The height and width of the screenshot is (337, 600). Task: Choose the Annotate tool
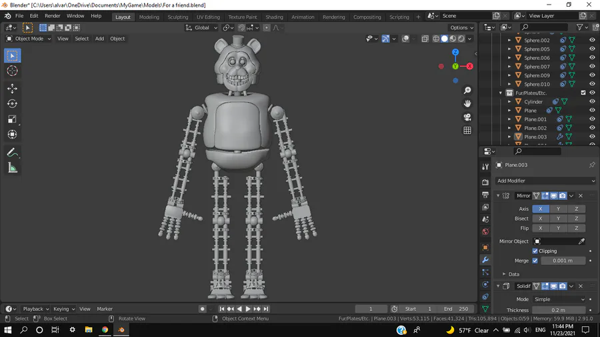(12, 153)
